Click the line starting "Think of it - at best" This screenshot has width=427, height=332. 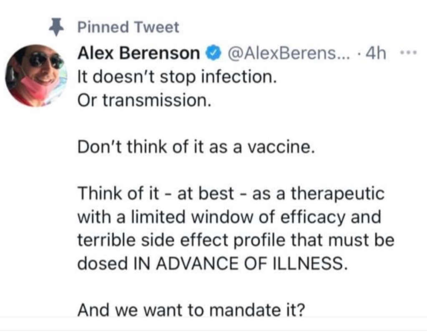pos(231,195)
